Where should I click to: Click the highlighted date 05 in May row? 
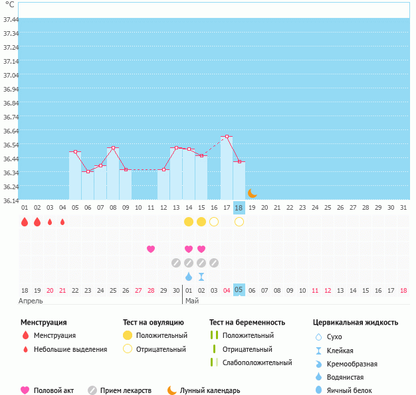[239, 290]
